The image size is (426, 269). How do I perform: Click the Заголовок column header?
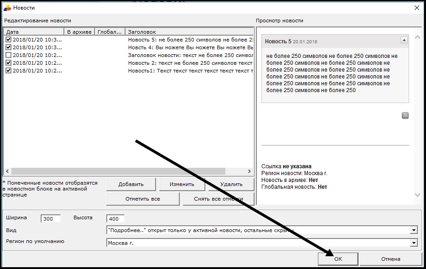point(189,32)
